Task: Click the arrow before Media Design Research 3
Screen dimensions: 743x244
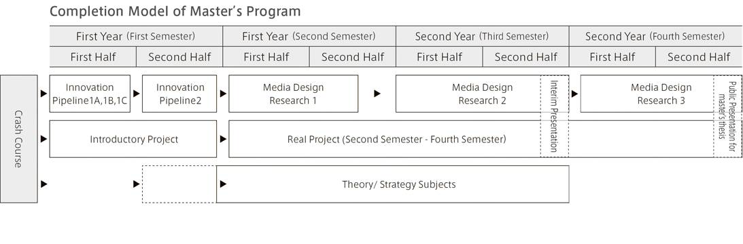Action: pyautogui.click(x=575, y=94)
